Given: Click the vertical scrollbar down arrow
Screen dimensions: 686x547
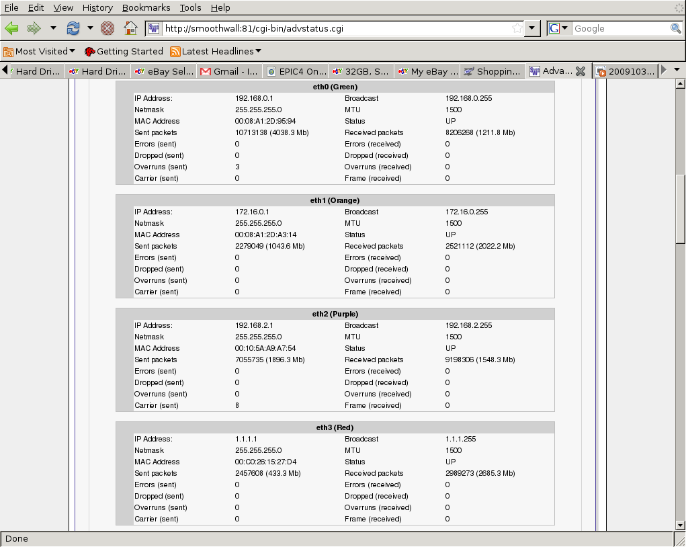Looking at the screenshot, I should (680, 525).
